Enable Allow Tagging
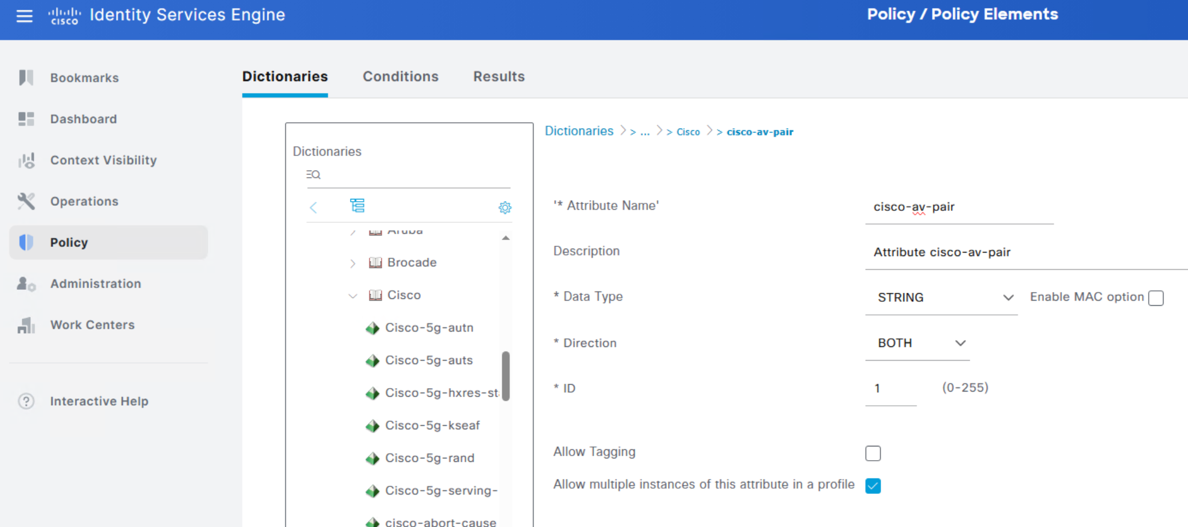 click(x=873, y=453)
